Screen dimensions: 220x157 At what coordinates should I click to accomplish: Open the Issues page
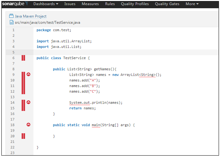(x=70, y=4)
